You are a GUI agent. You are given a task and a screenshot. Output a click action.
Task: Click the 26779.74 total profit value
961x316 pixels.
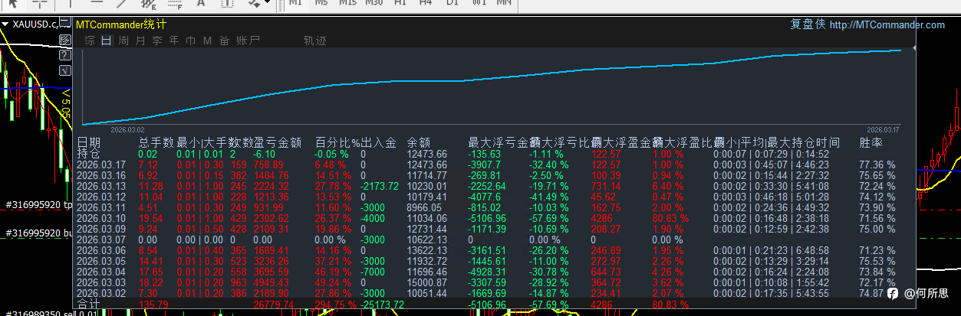coord(273,305)
